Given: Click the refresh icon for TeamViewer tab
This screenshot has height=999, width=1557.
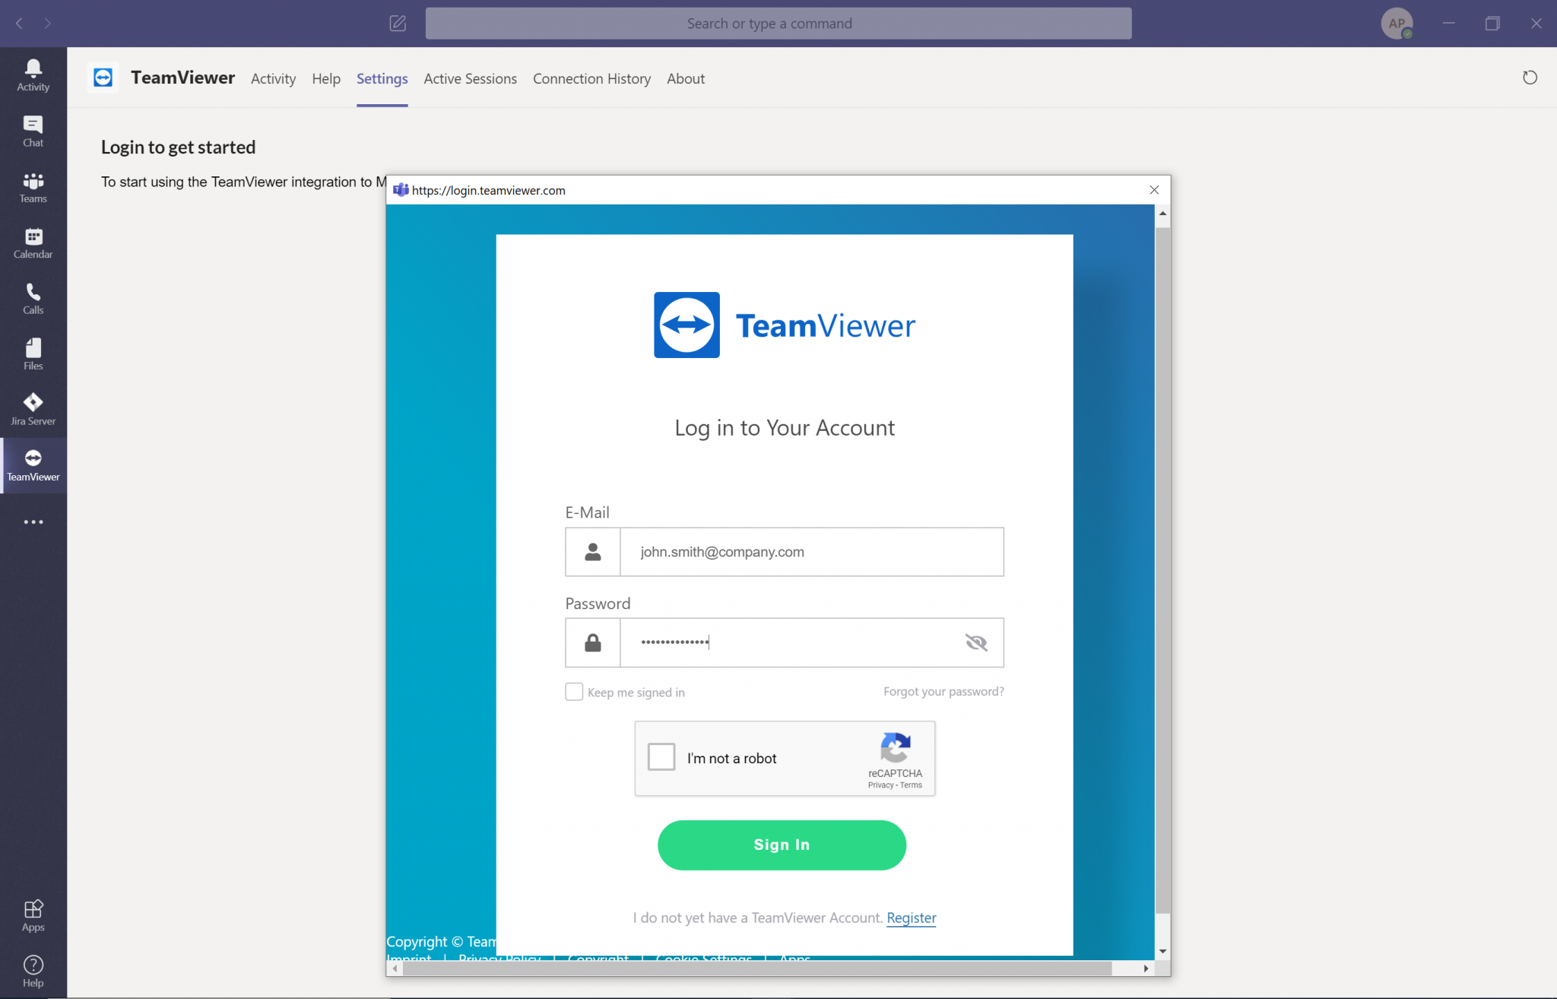Looking at the screenshot, I should [x=1530, y=78].
